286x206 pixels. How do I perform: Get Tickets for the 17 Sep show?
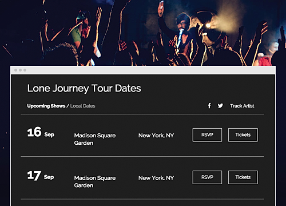click(243, 177)
